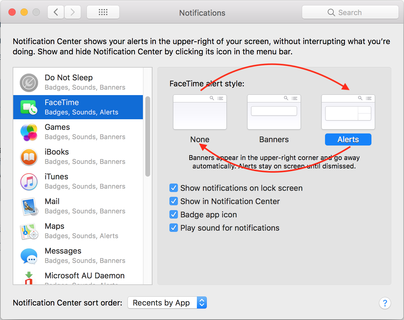Select the Messages speech bubble icon

[x=29, y=256]
